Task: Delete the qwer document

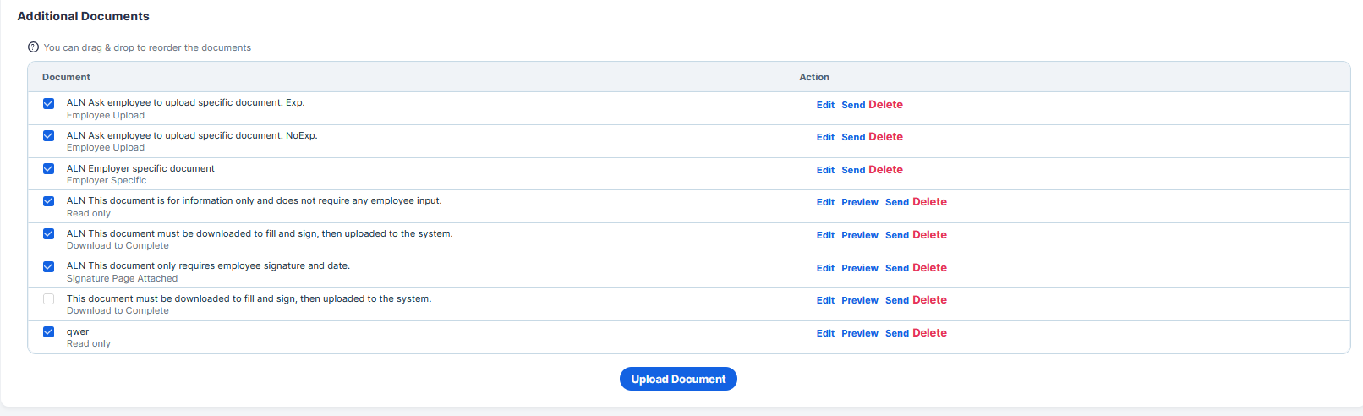Action: pos(929,333)
